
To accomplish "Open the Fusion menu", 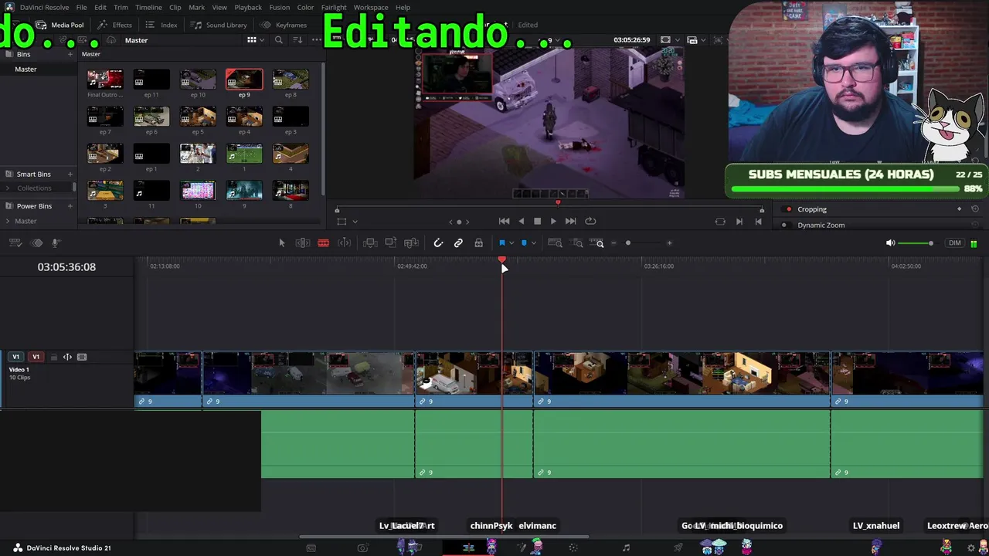I will pos(280,8).
